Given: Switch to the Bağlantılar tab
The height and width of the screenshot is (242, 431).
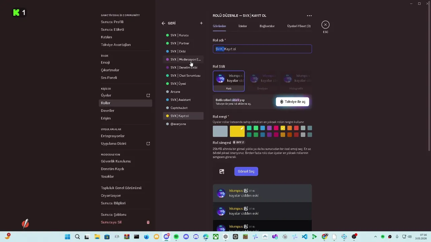Looking at the screenshot, I should pyautogui.click(x=267, y=26).
